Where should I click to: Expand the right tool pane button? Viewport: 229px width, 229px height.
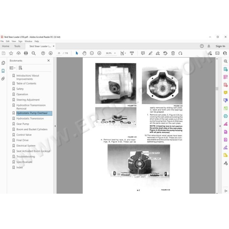(x=226, y=191)
